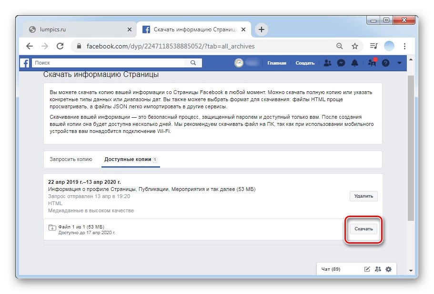Open the groups icon with red badge
Viewport: 434px width, 294px height.
tap(372, 62)
